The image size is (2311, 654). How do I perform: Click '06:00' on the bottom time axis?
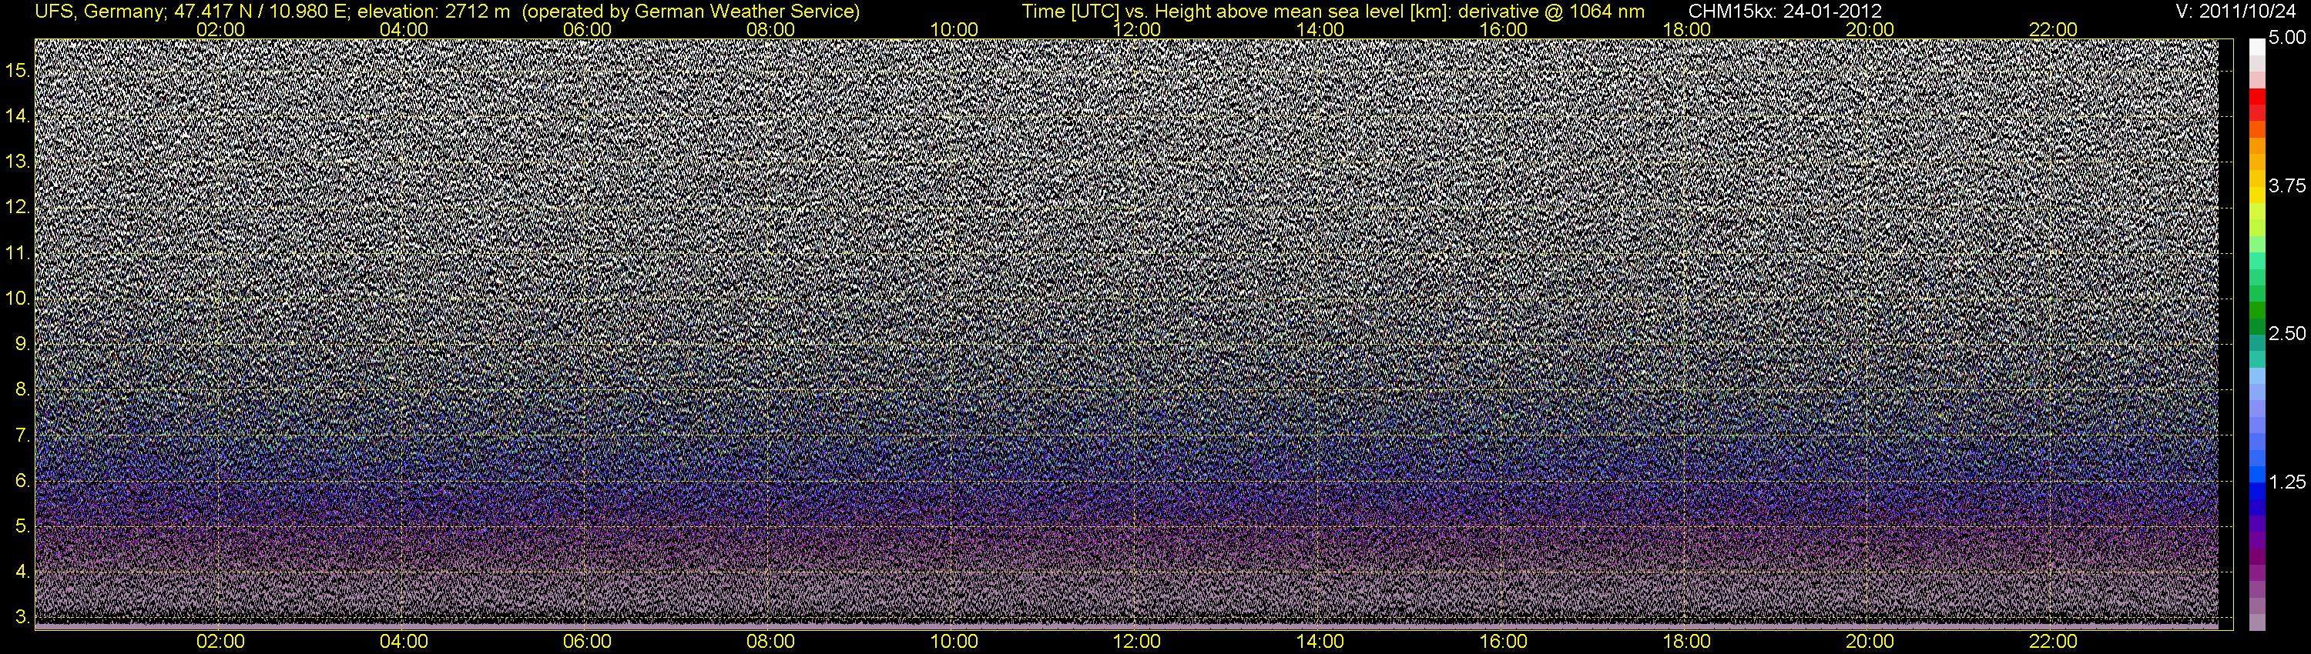click(x=588, y=642)
